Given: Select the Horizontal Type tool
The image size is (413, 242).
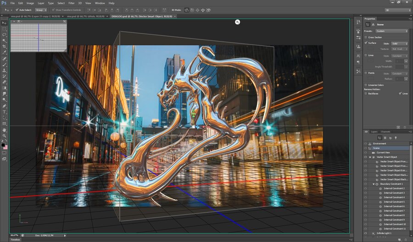Looking at the screenshot, I should pos(4,112).
